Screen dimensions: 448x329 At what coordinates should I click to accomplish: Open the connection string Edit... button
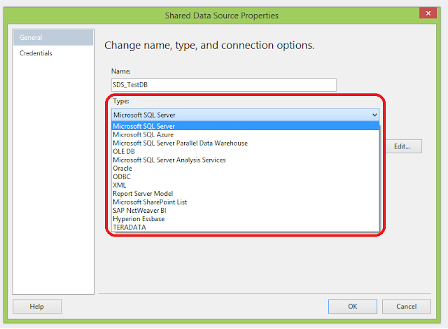coord(403,146)
